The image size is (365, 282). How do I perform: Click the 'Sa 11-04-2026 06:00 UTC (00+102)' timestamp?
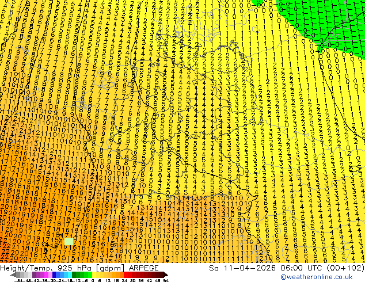click(x=287, y=268)
